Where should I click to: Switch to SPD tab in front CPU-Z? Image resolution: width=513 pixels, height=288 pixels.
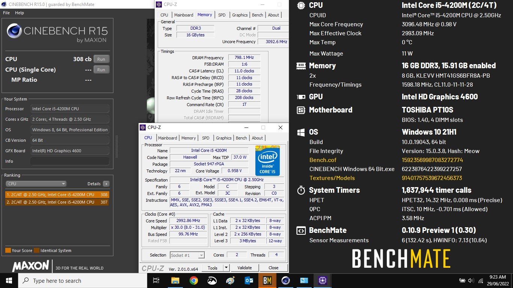coord(206,138)
